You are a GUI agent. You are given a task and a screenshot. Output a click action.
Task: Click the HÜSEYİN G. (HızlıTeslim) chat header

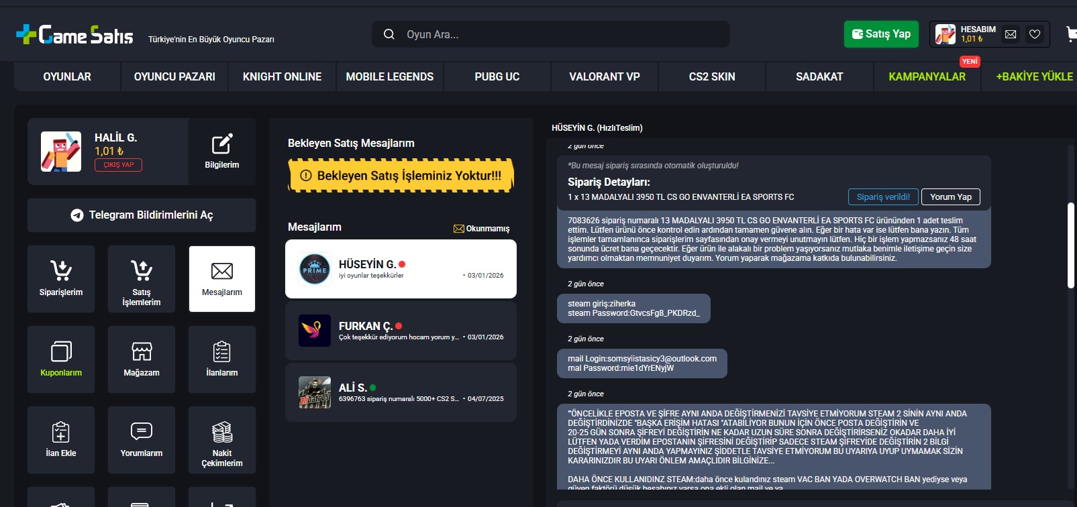click(597, 128)
